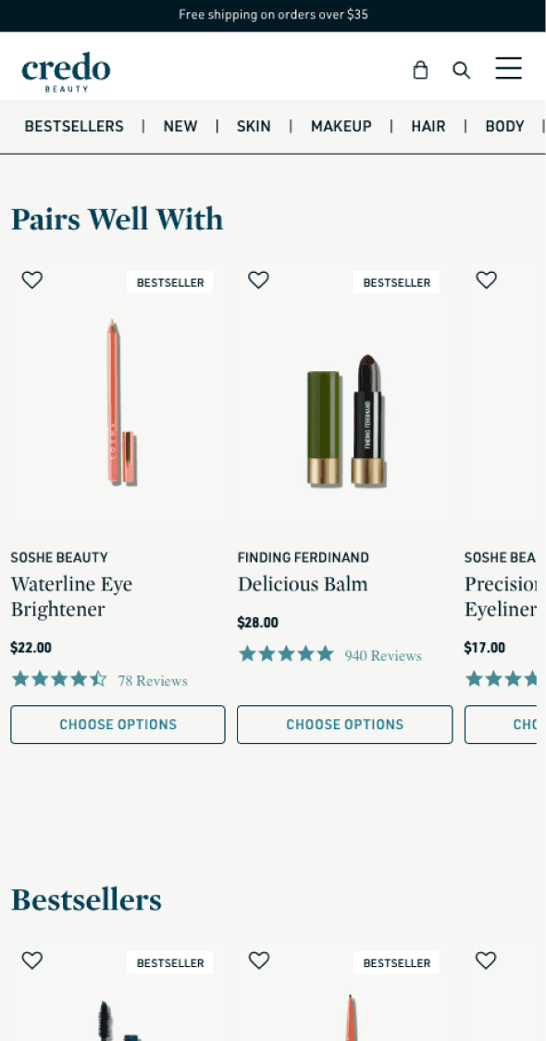546x1041 pixels.
Task: Click the search magnifier icon
Action: pos(461,69)
